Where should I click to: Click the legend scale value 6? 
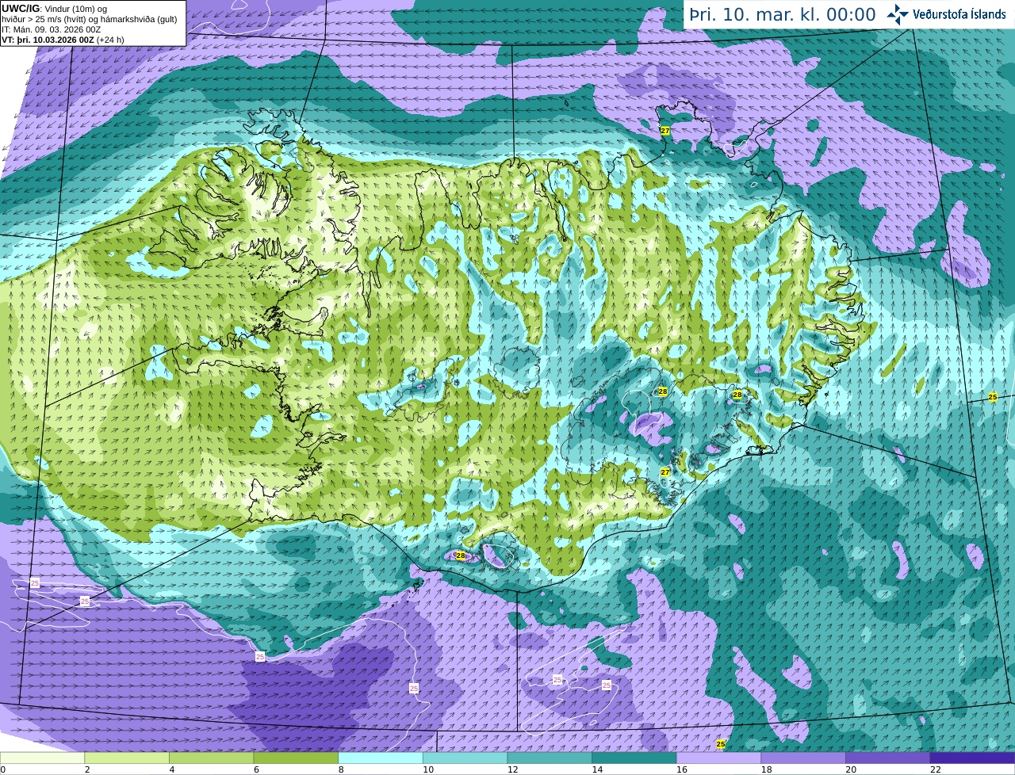255,769
